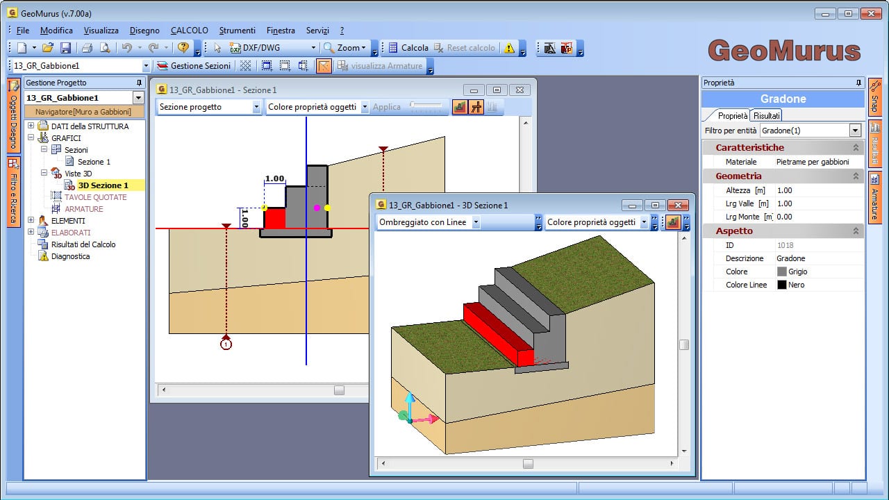
Task: Open the Strumenti menu
Action: 238,31
